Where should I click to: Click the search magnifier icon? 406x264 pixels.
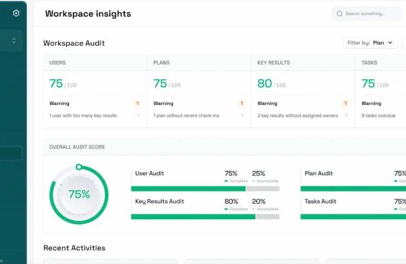[339, 14]
